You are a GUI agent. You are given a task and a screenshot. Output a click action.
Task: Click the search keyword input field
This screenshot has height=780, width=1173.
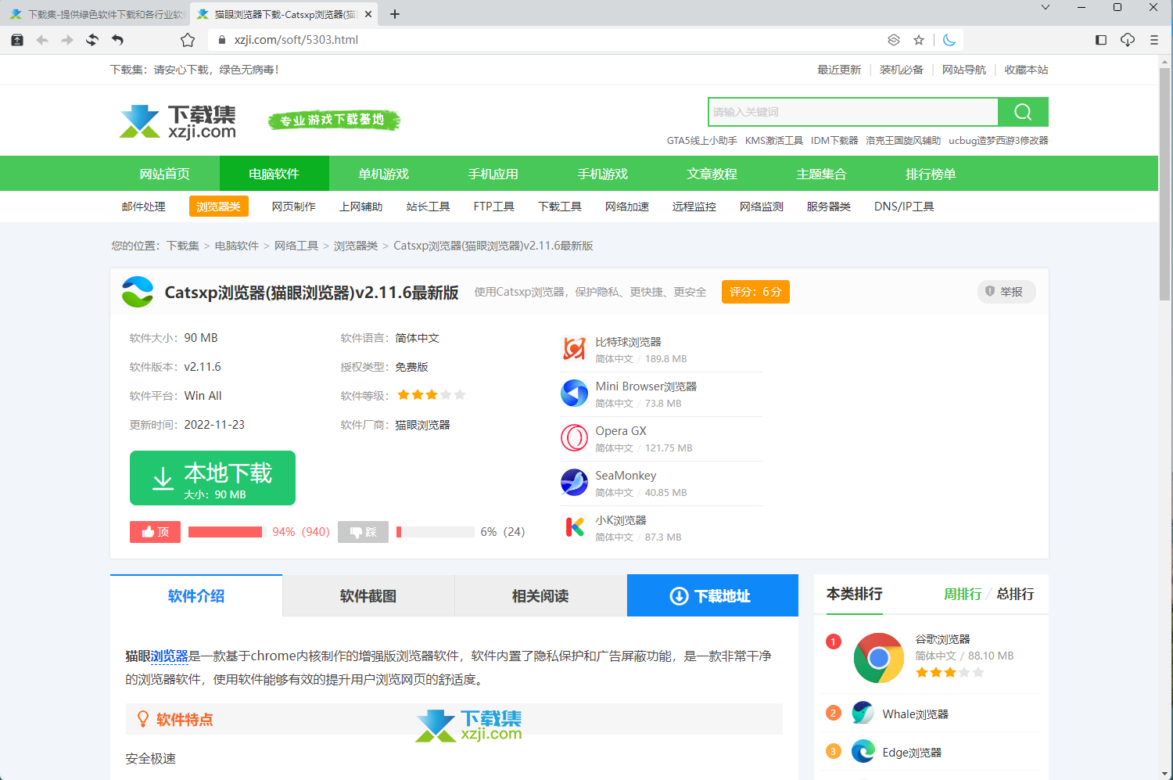853,112
